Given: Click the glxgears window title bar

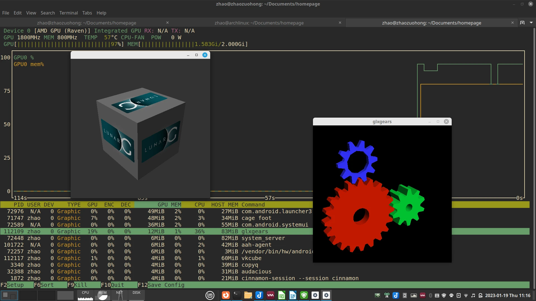Looking at the screenshot, I should tap(382, 122).
